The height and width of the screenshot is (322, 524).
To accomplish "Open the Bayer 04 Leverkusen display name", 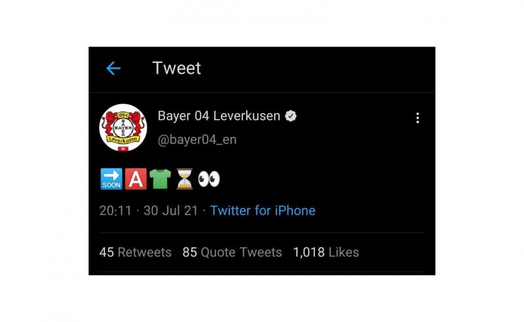I will (219, 116).
